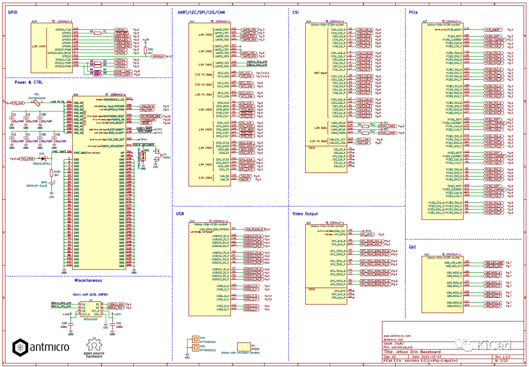529x367 pixels.
Task: Click the PCIe section title
Action: click(x=413, y=12)
